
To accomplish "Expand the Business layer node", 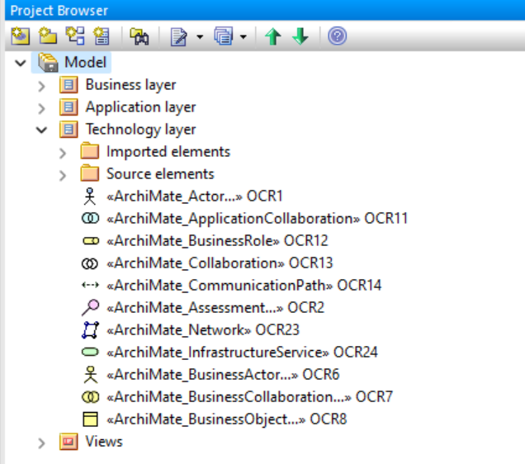I will point(41,85).
